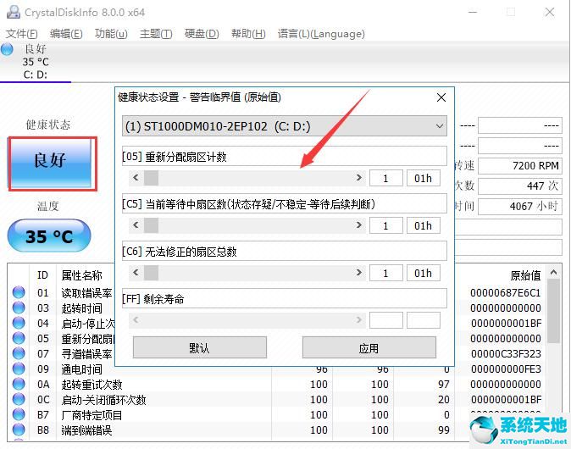This screenshot has width=571, height=449.
Task: Open the 文件(F) menu
Action: (x=21, y=34)
